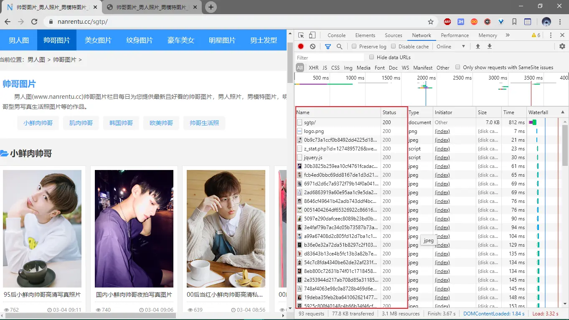This screenshot has height=320, width=569.
Task: Filter requests by XHR type
Action: (313, 67)
